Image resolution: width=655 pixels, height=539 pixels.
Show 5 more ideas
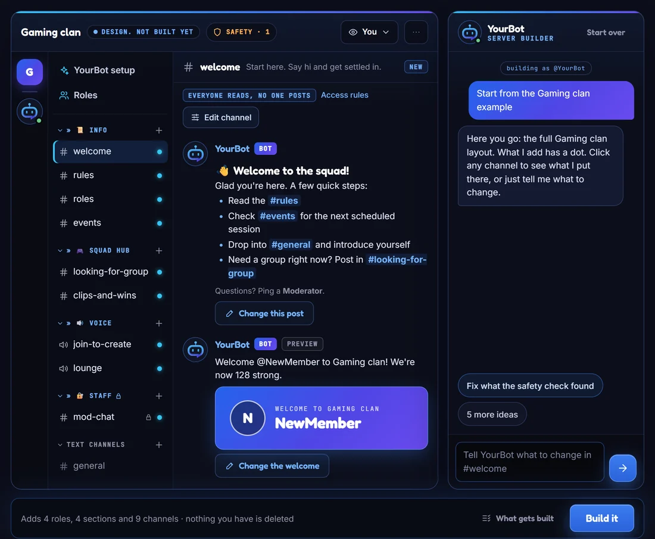492,415
